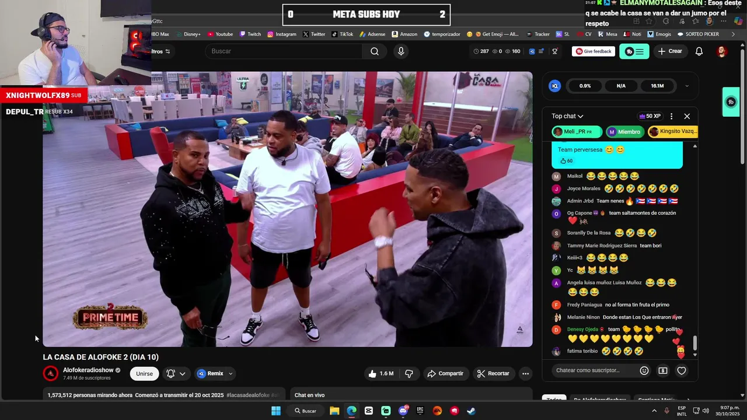Open the Twitch bookmark

(x=250, y=34)
